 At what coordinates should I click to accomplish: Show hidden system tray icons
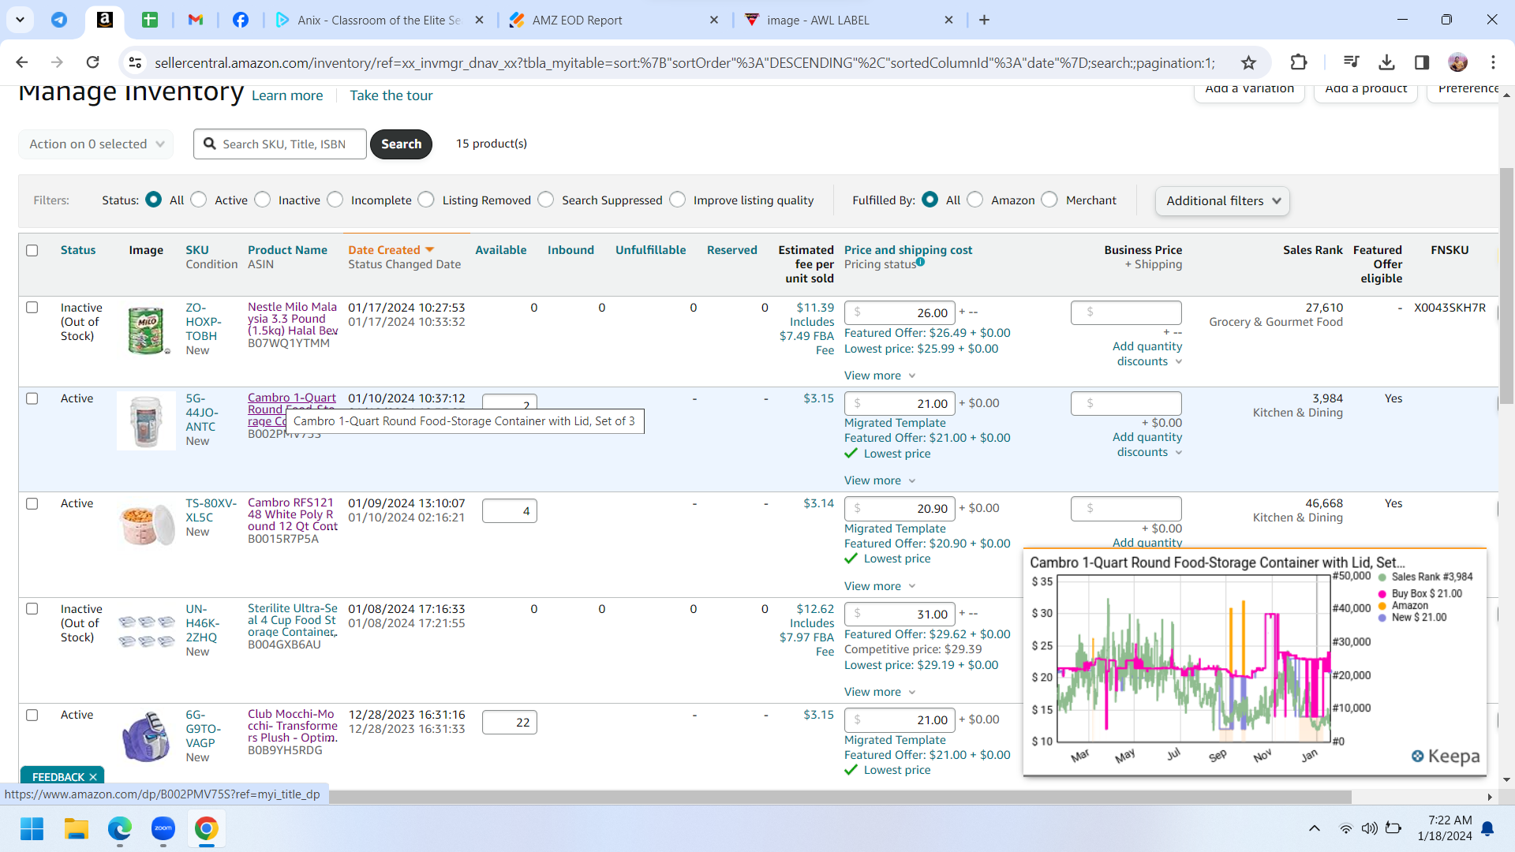(x=1315, y=828)
